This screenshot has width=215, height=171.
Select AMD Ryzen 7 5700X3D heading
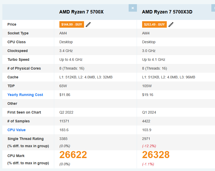pyautogui.click(x=167, y=12)
